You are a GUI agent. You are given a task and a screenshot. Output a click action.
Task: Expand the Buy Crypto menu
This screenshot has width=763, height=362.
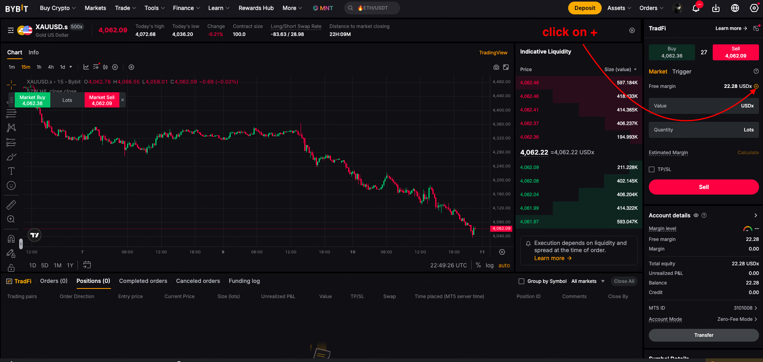(57, 8)
